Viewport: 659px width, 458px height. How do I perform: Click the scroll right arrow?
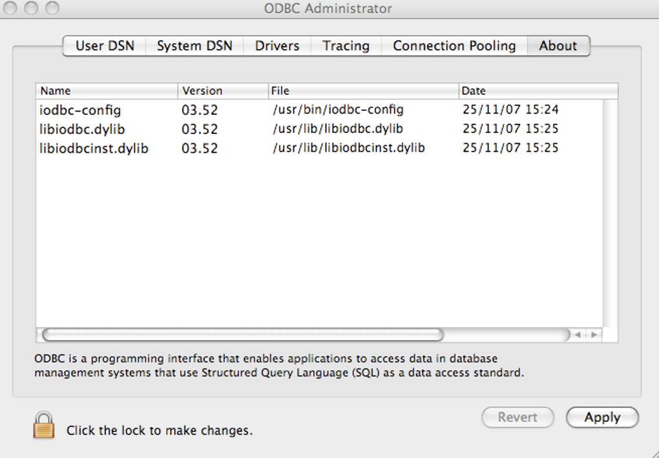[594, 335]
